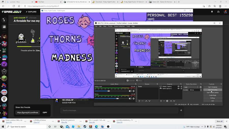The height and width of the screenshot is (129, 229).
Task: Click the Send a message box
Action: [119, 110]
